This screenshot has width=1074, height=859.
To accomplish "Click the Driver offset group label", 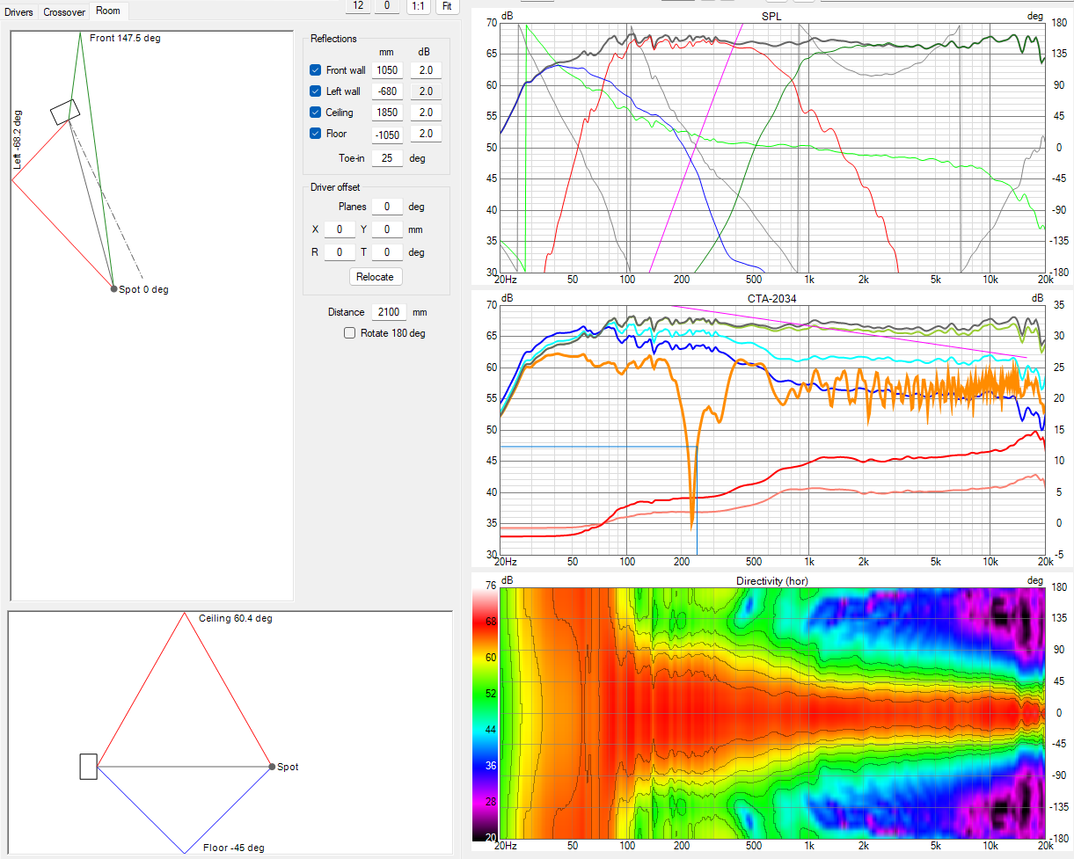I will (335, 187).
